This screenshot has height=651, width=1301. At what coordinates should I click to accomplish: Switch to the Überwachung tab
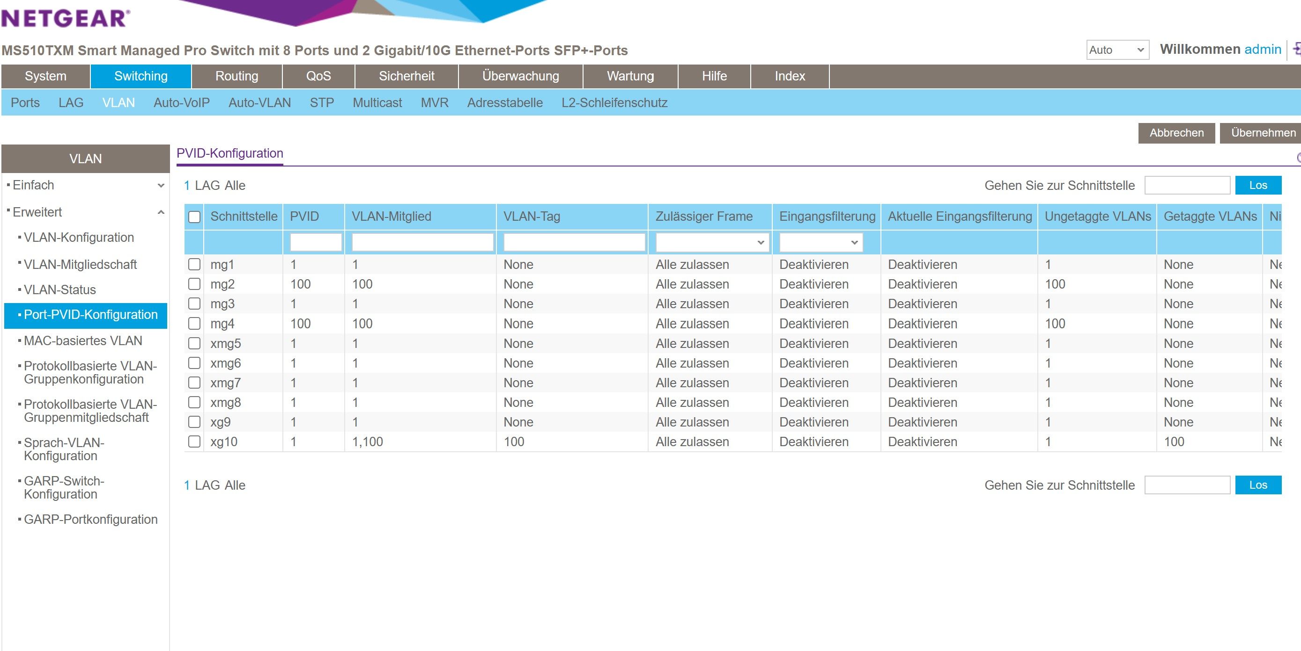[x=521, y=76]
